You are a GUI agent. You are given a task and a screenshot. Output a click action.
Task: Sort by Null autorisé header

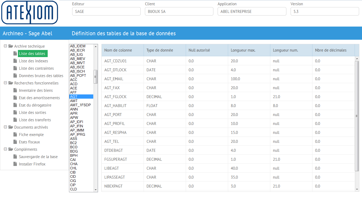pos(207,50)
